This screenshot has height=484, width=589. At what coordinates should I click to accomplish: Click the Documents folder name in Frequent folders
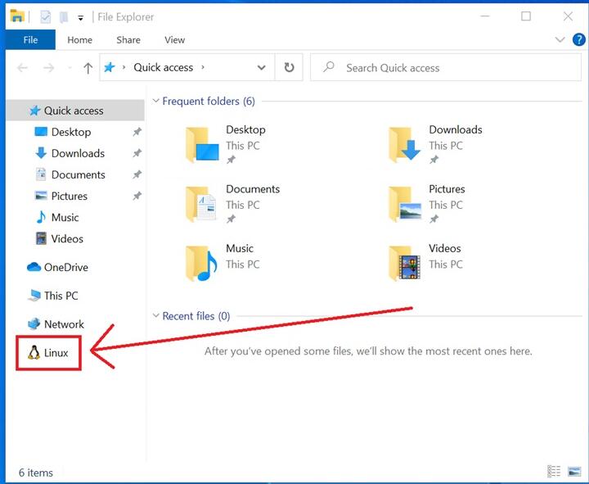click(x=253, y=189)
